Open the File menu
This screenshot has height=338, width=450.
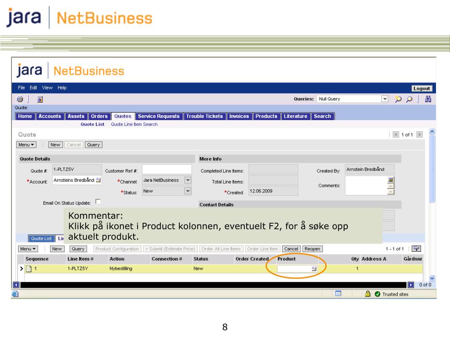coord(21,88)
